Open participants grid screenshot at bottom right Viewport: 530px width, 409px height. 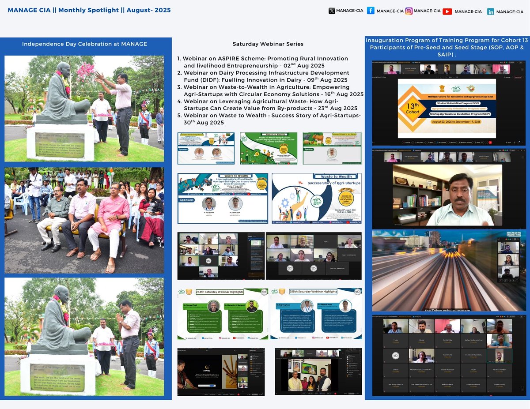click(448, 355)
